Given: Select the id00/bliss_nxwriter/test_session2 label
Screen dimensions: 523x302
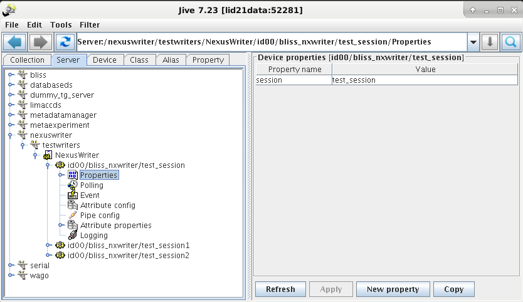Looking at the screenshot, I should coord(129,256).
